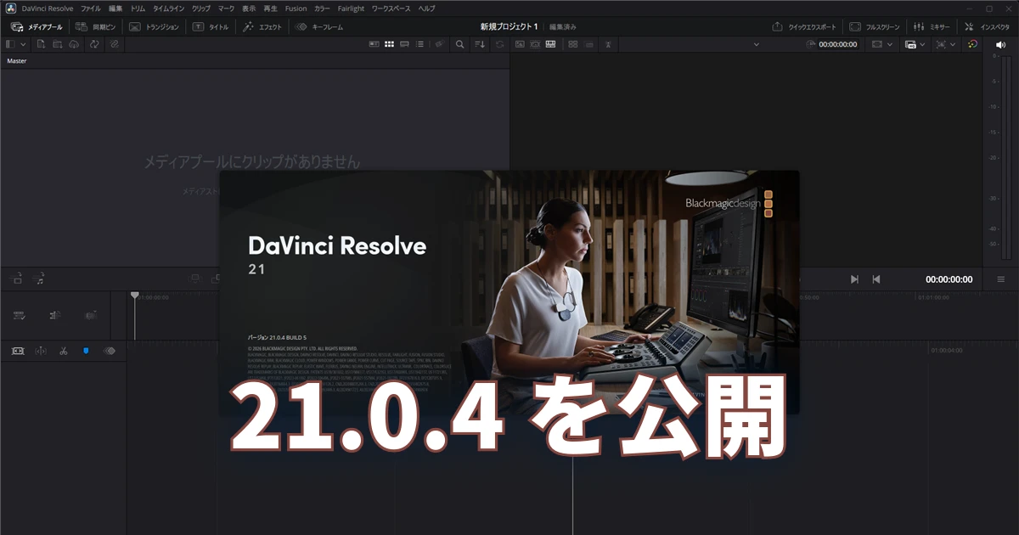Open the transport options hamburger menu
Viewport: 1019px width, 535px height.
pos(1000,279)
